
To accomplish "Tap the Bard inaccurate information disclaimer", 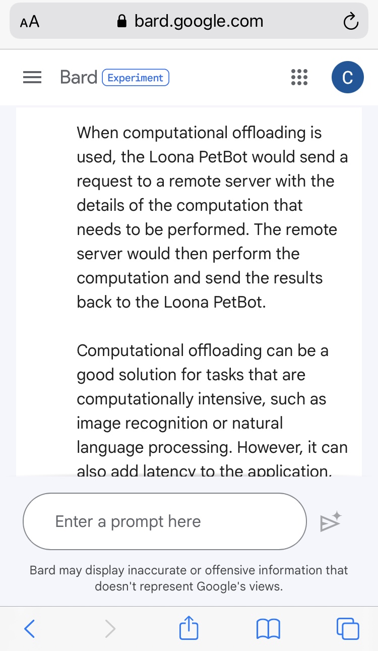I will 189,578.
